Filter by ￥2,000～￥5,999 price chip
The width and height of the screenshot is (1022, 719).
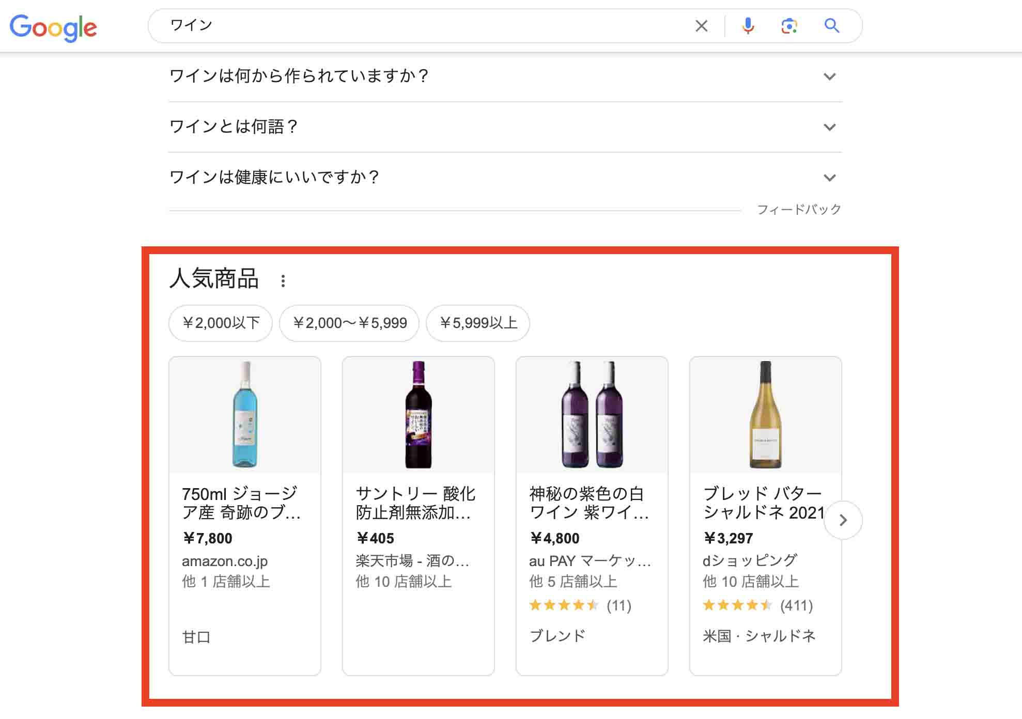[x=350, y=323]
